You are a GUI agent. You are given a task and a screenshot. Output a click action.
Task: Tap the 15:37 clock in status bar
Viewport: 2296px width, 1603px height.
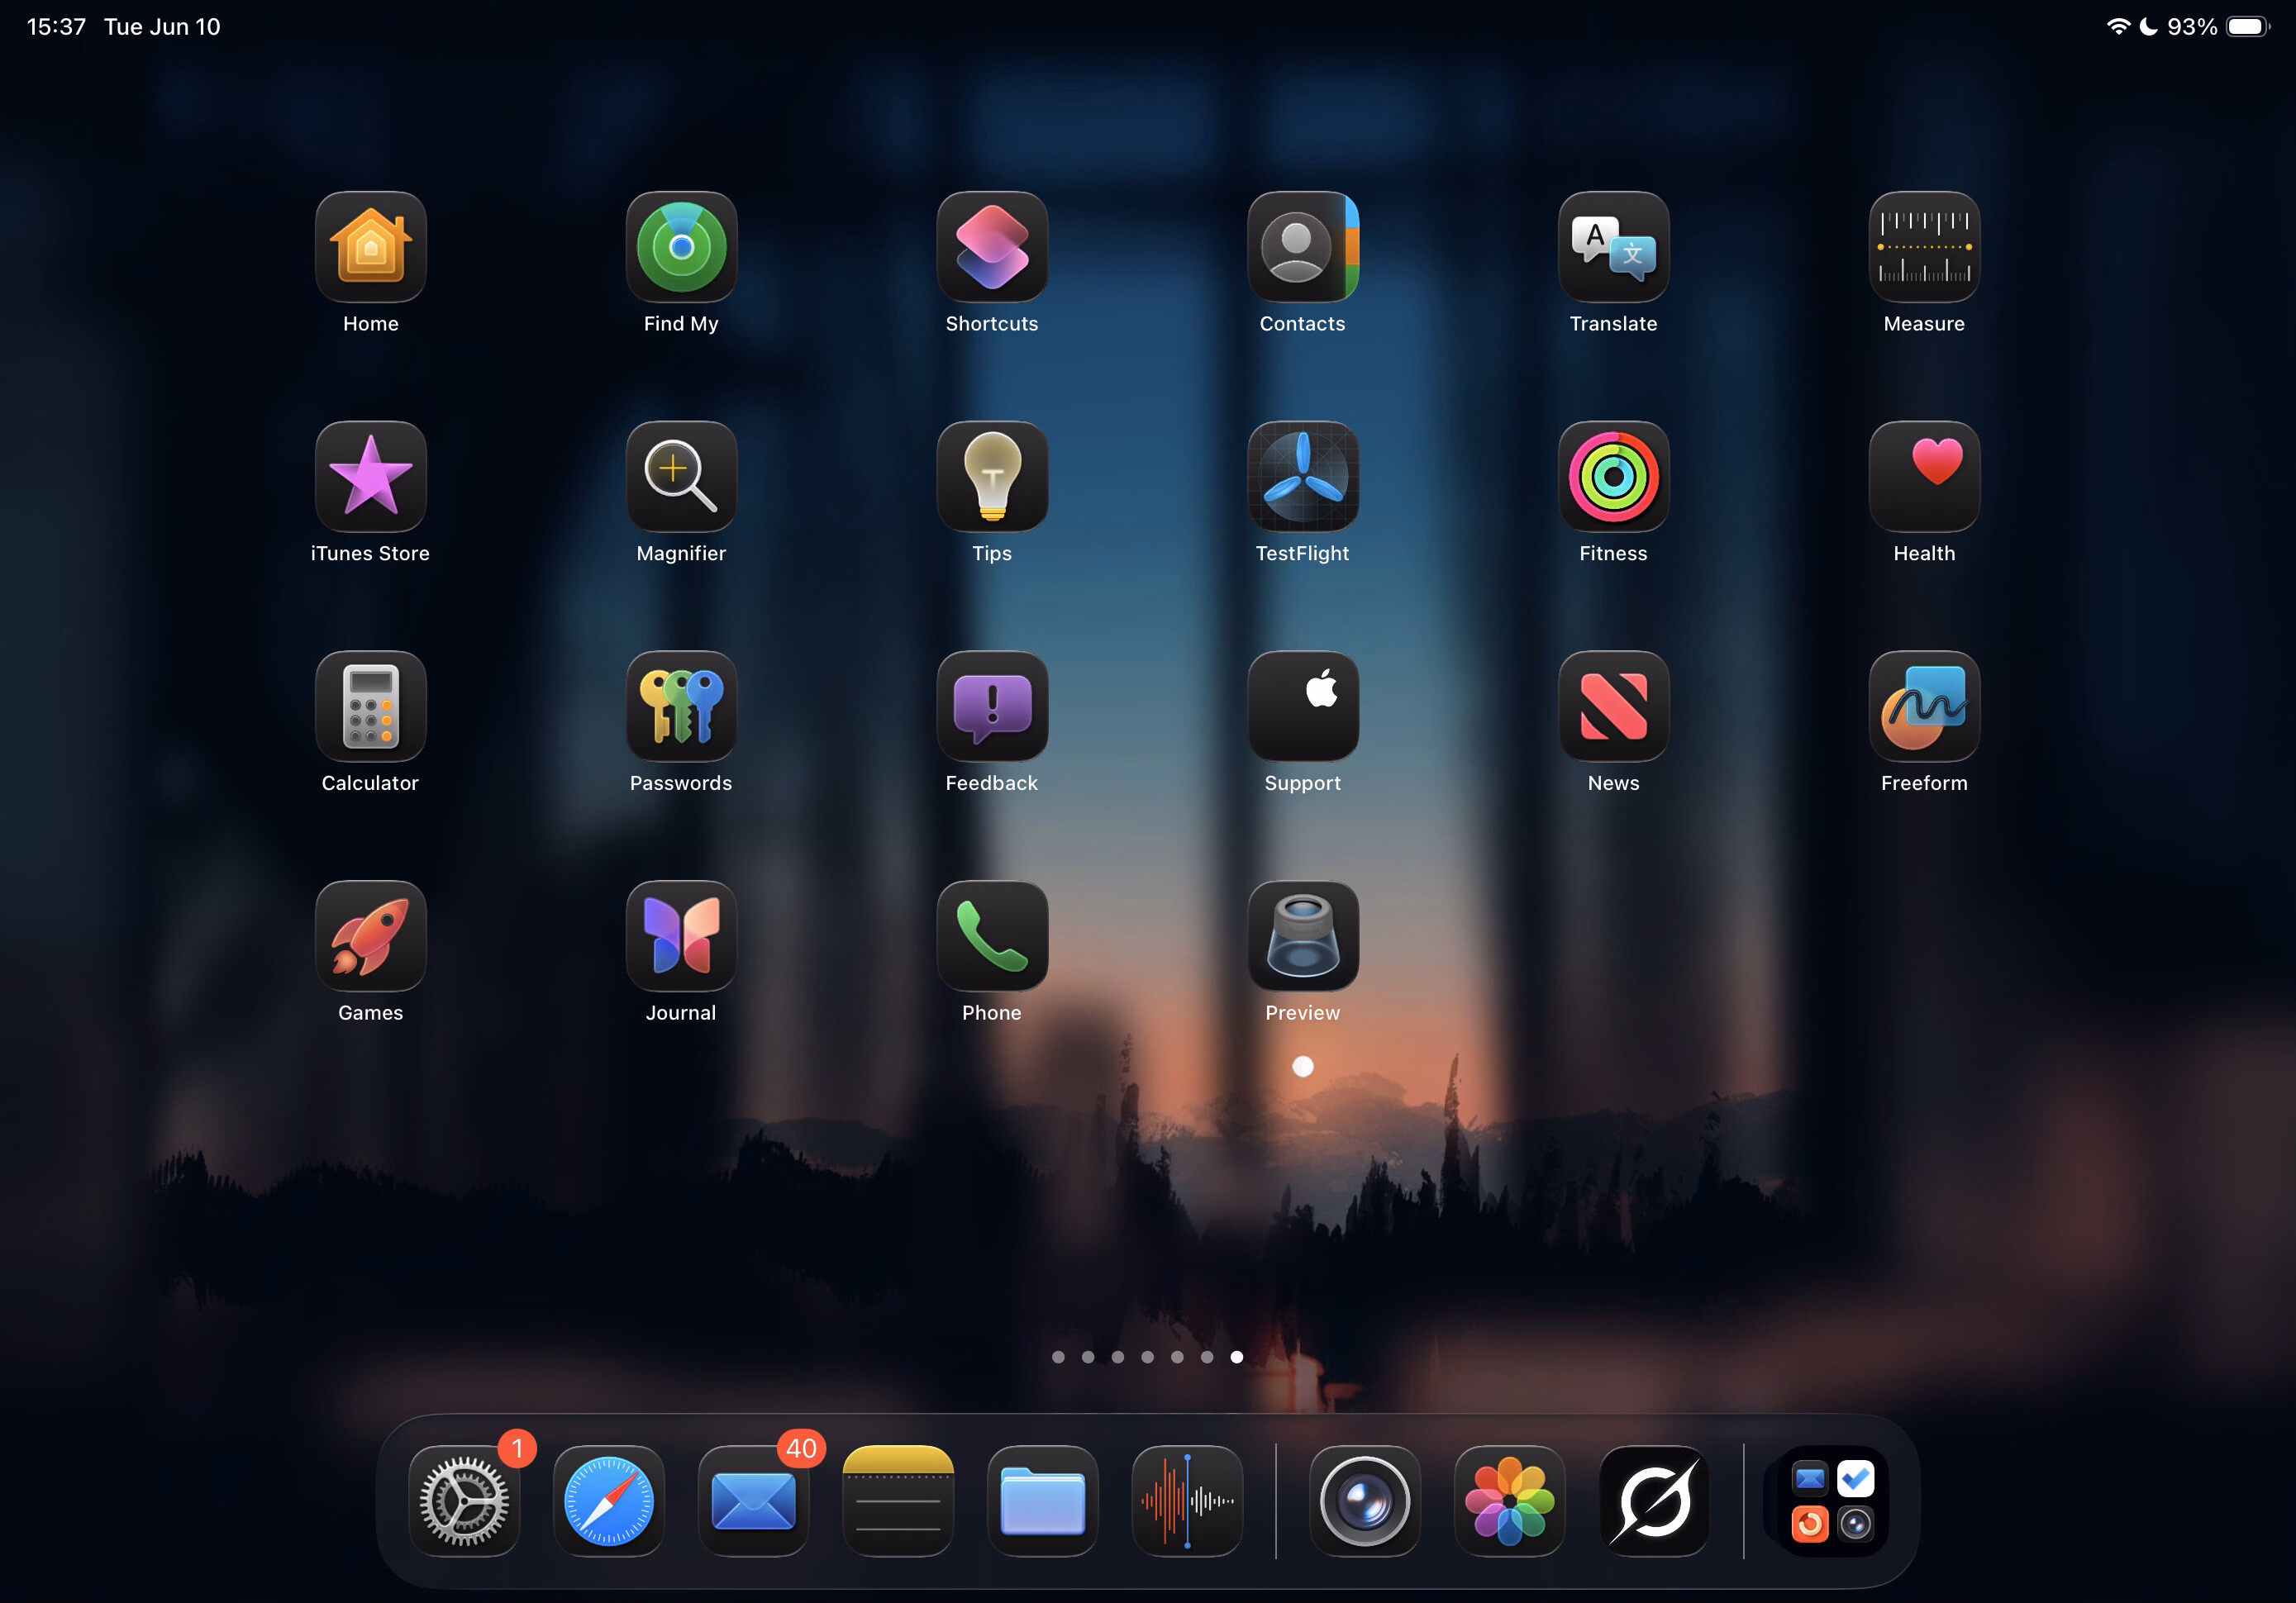click(56, 27)
